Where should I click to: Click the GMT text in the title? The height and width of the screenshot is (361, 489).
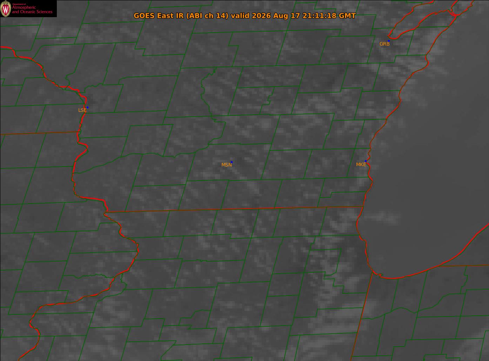(x=347, y=16)
